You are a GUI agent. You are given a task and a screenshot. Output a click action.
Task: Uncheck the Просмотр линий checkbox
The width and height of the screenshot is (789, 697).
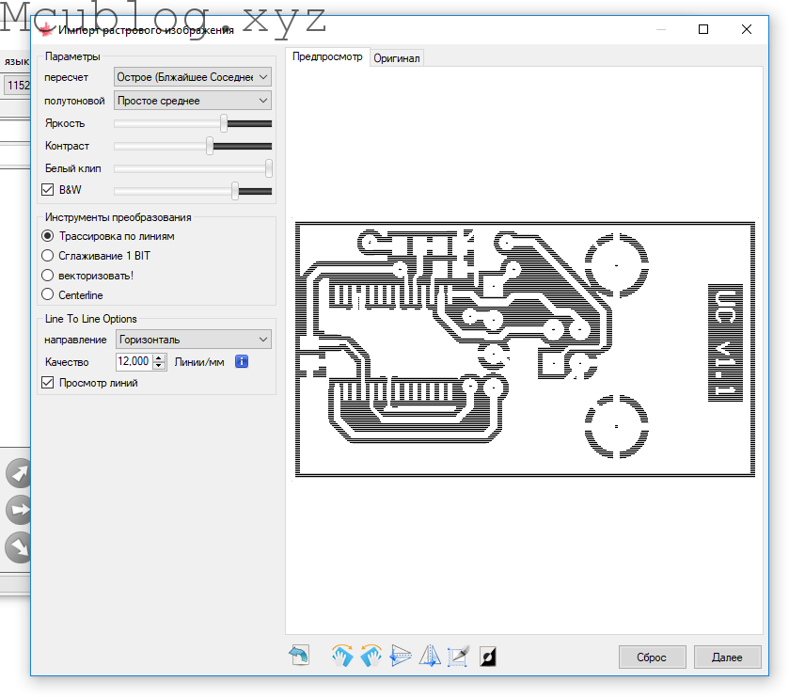click(49, 383)
